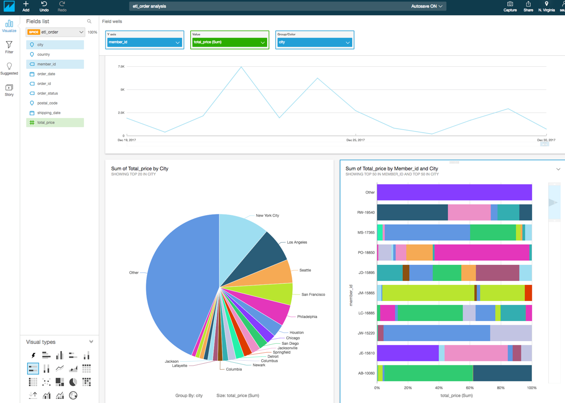The width and height of the screenshot is (565, 403).
Task: Click title Sum of Total_price by Member_id and City
Action: [392, 168]
